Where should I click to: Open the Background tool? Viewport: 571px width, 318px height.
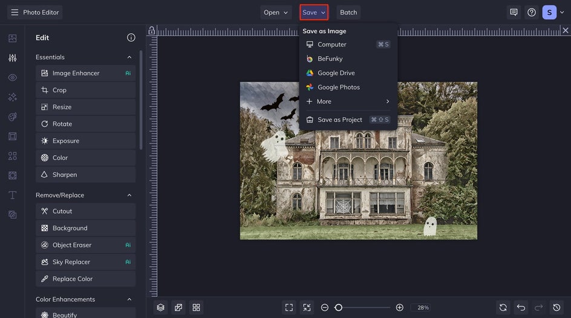85,228
